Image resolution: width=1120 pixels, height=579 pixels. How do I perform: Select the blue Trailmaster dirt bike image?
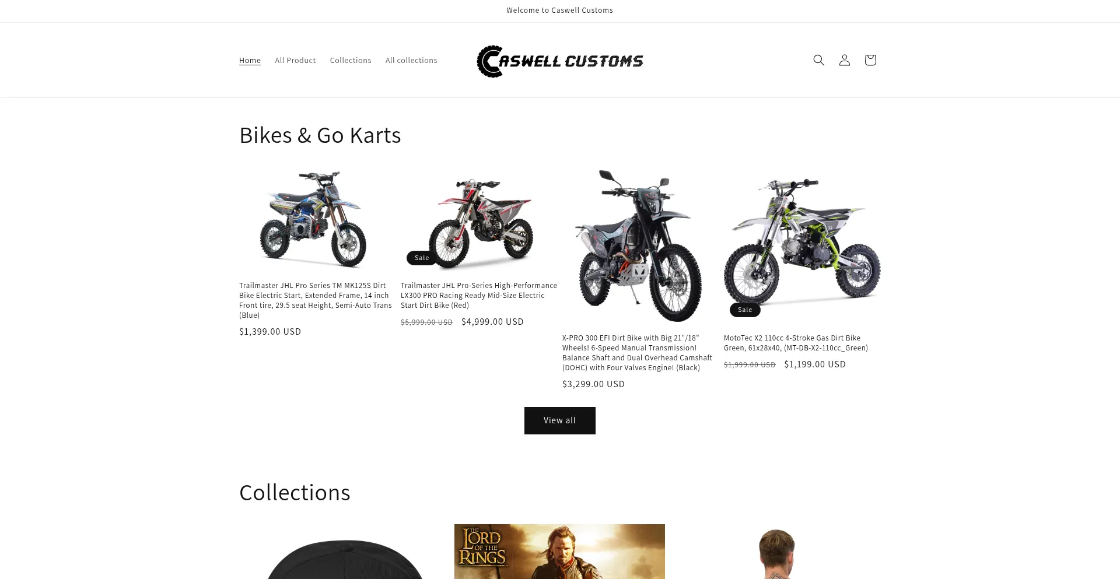coord(316,220)
